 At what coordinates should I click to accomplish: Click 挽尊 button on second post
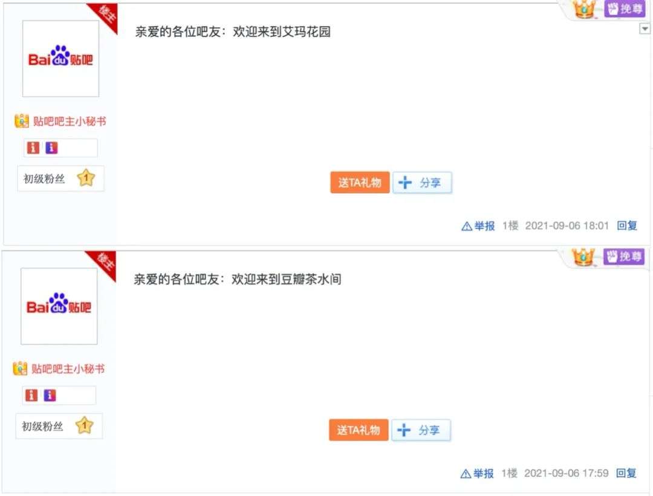(x=623, y=256)
